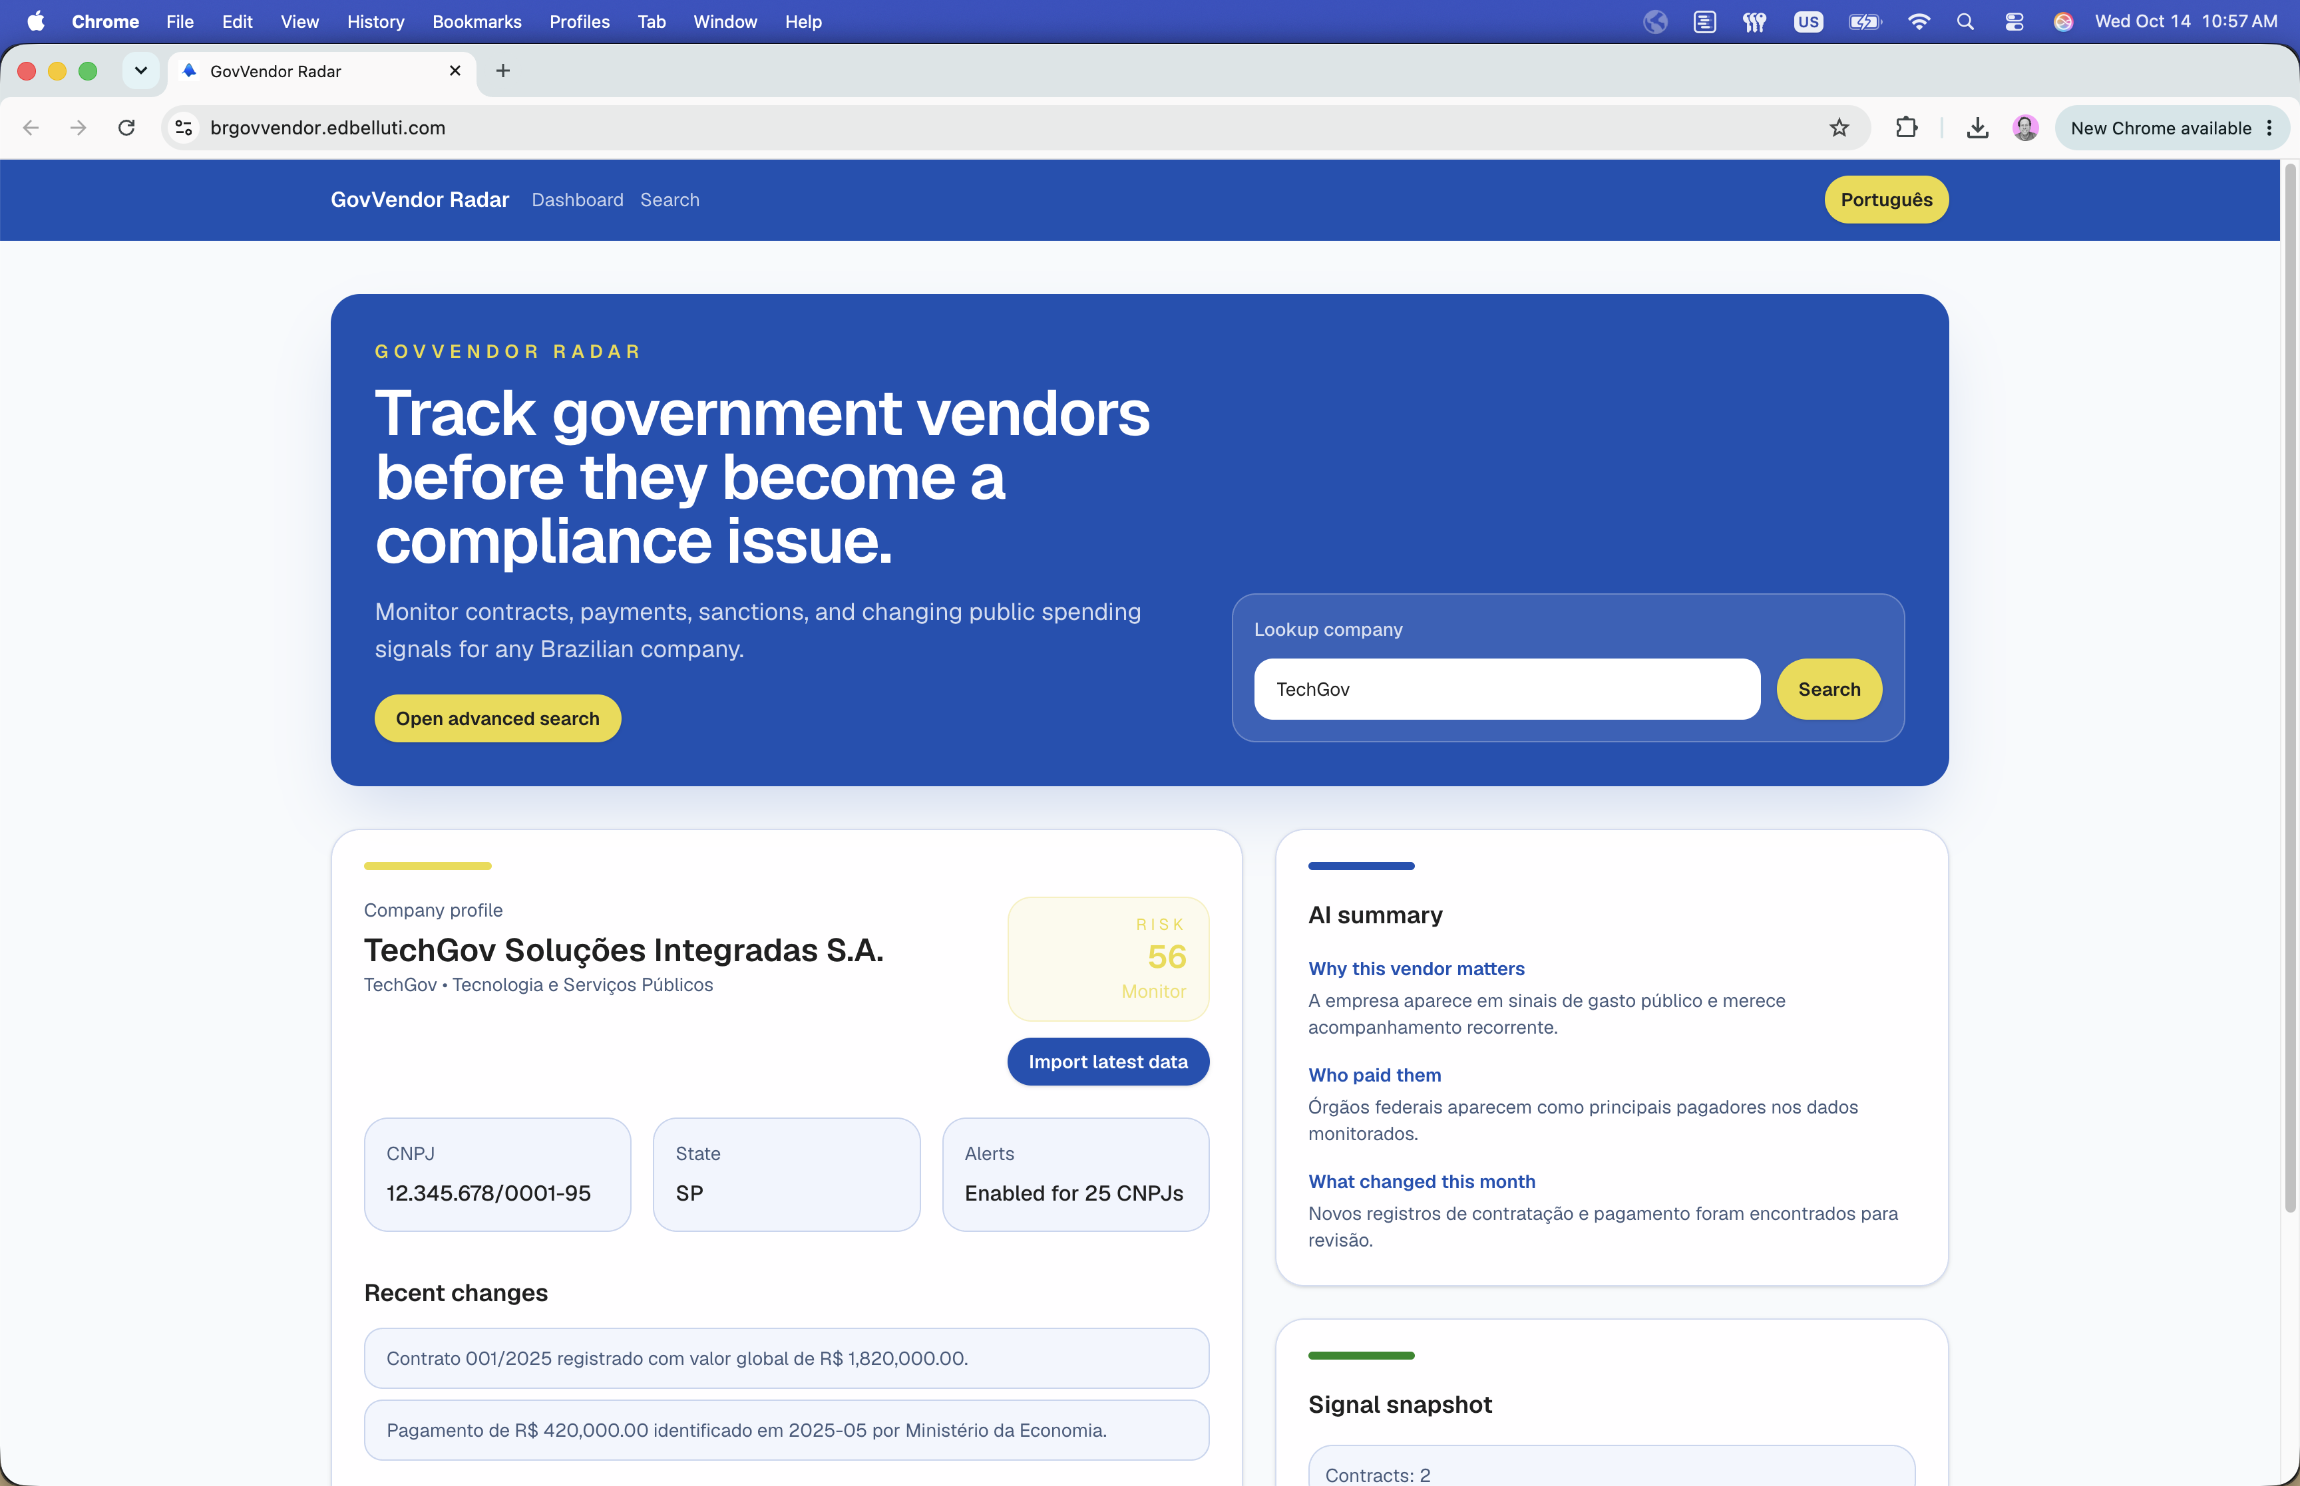
Task: Open the Chrome downloads icon
Action: click(1977, 127)
